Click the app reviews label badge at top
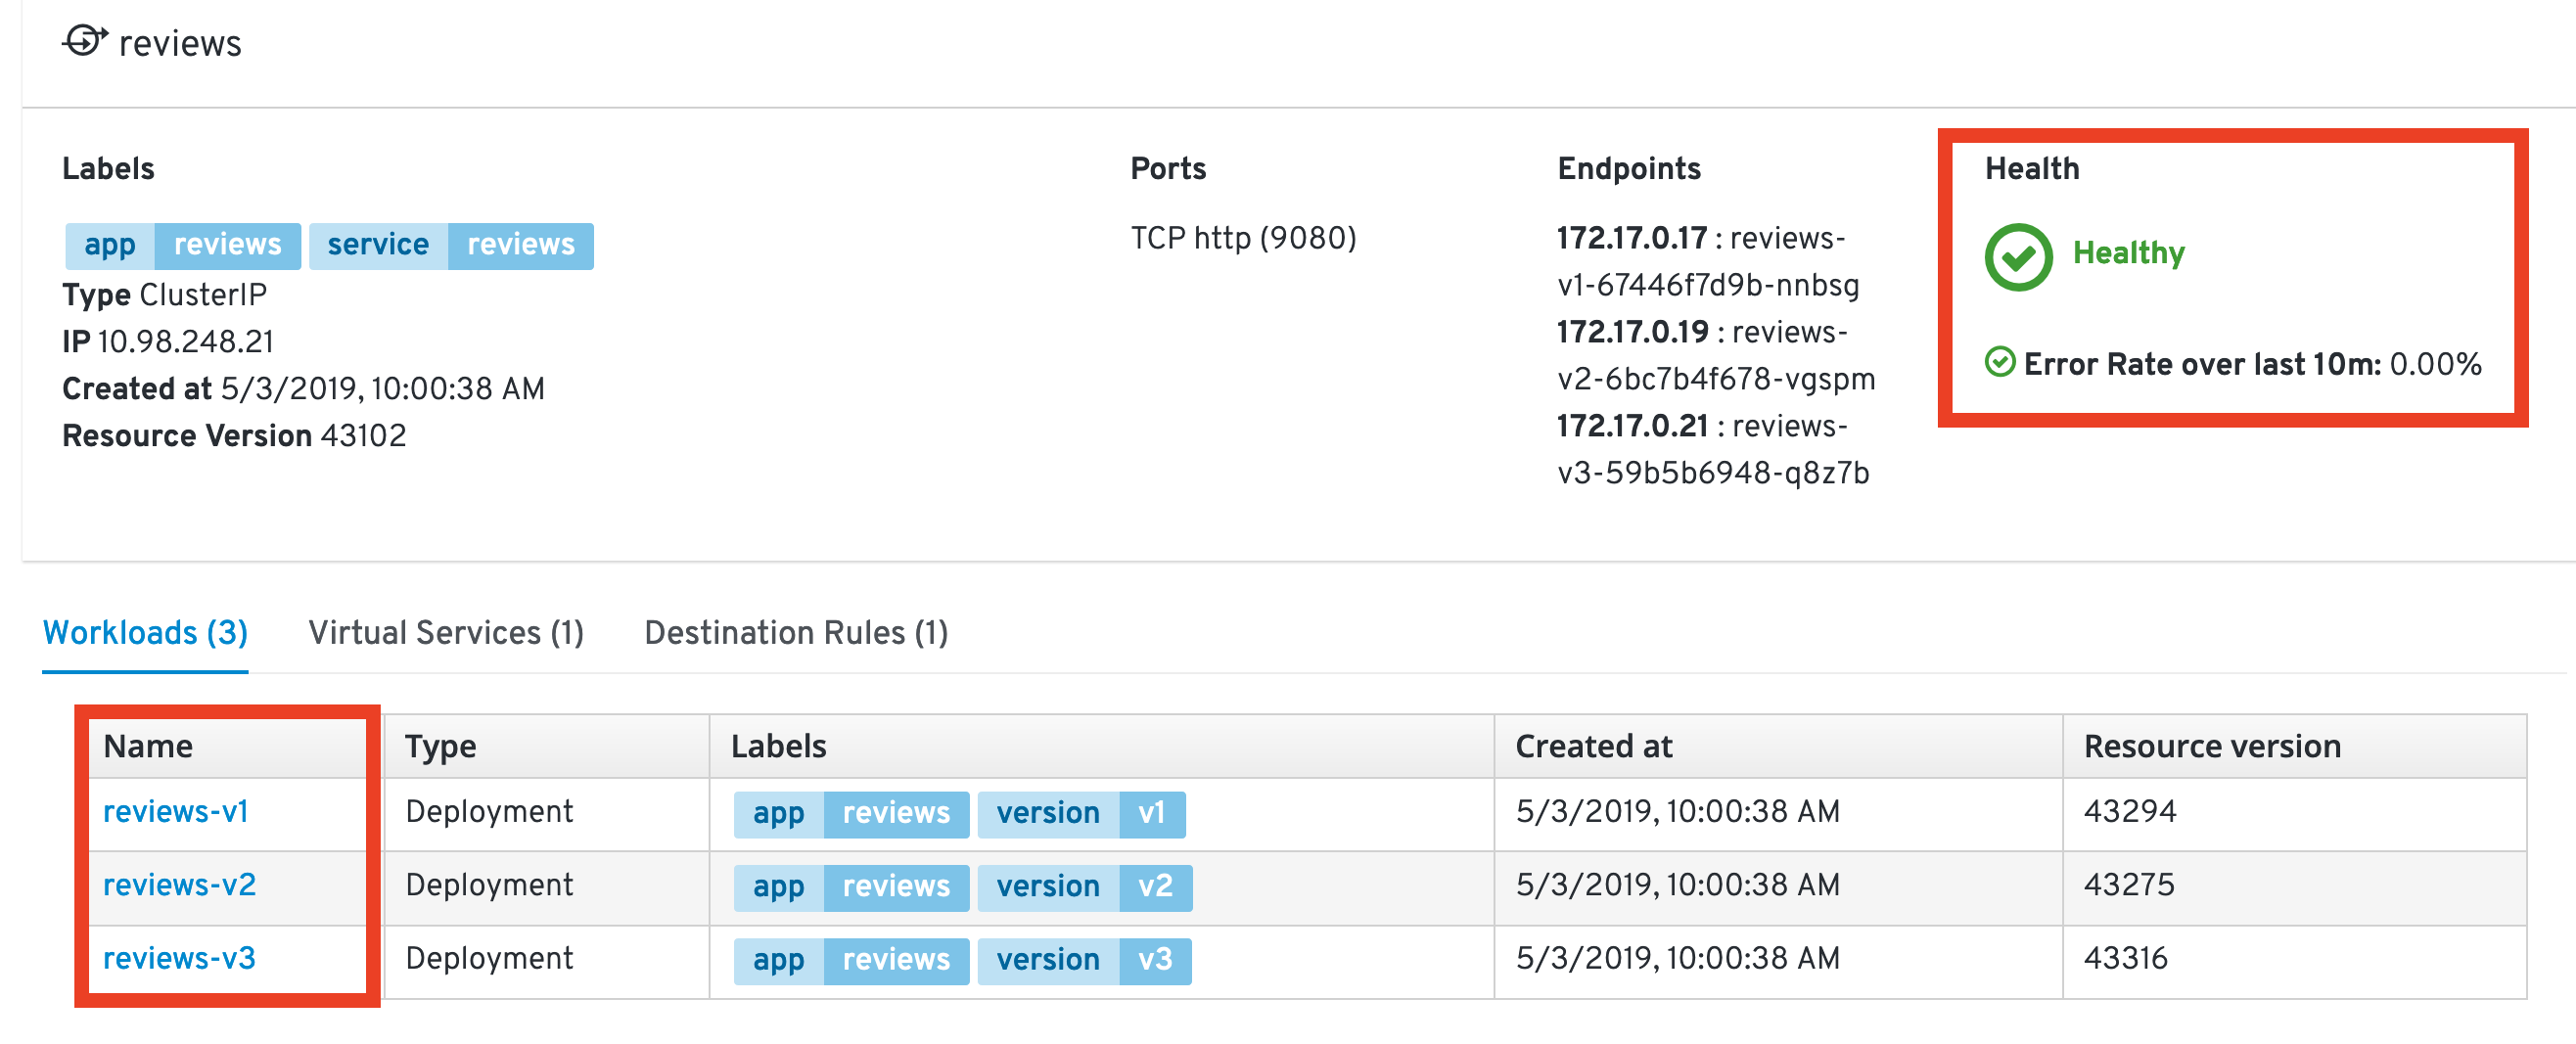 point(182,245)
